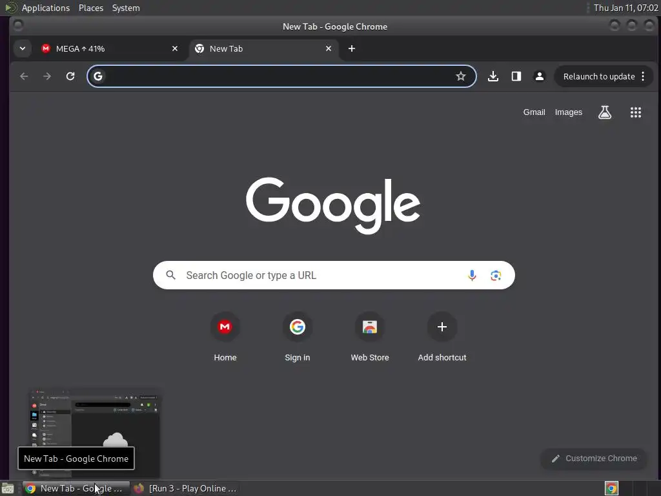Viewport: 661px width, 496px height.
Task: Click the show desktop taskbar icon
Action: coord(8,488)
